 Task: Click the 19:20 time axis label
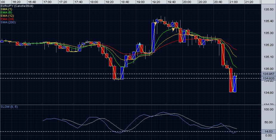156,2
